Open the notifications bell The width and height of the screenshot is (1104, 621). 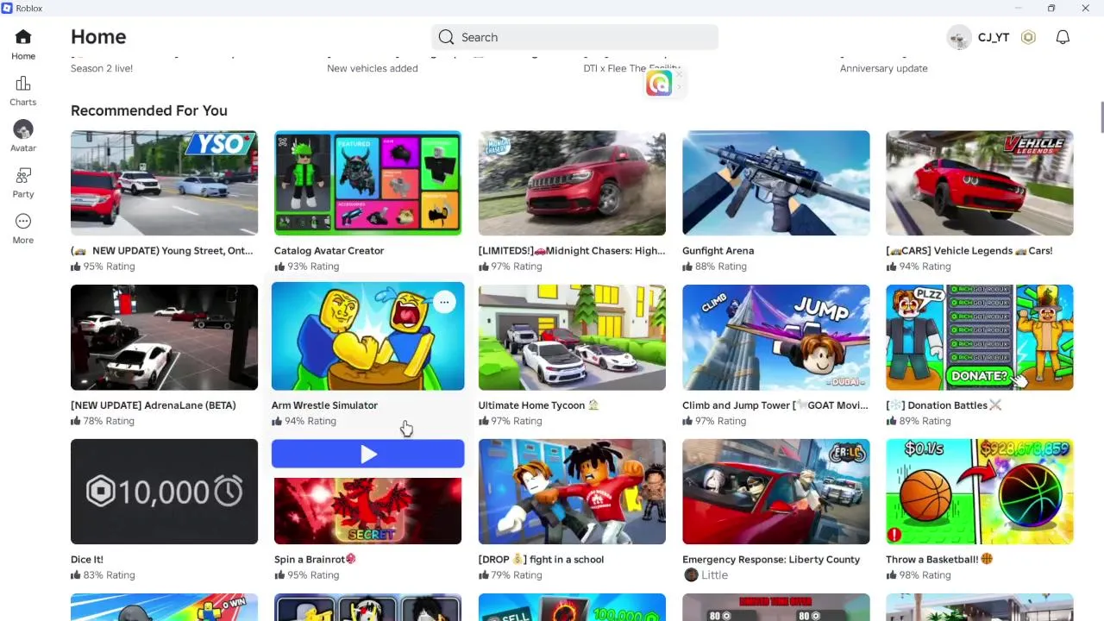[1063, 37]
